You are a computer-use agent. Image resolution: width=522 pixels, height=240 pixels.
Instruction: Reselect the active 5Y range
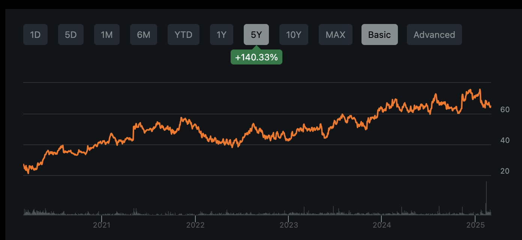(256, 34)
